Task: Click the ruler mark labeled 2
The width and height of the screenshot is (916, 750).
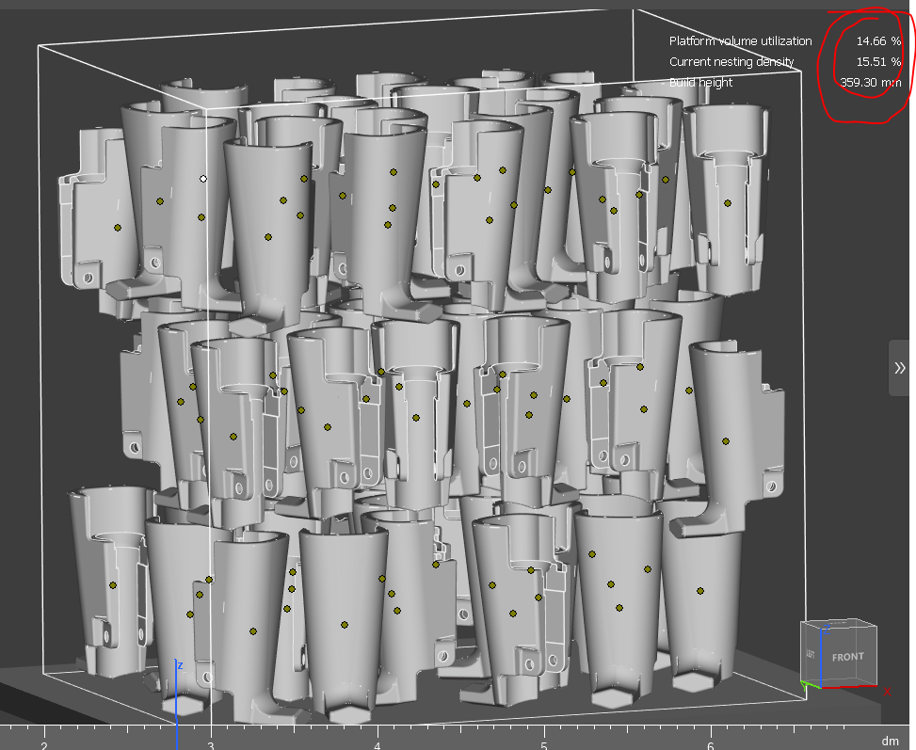Action: (x=43, y=744)
